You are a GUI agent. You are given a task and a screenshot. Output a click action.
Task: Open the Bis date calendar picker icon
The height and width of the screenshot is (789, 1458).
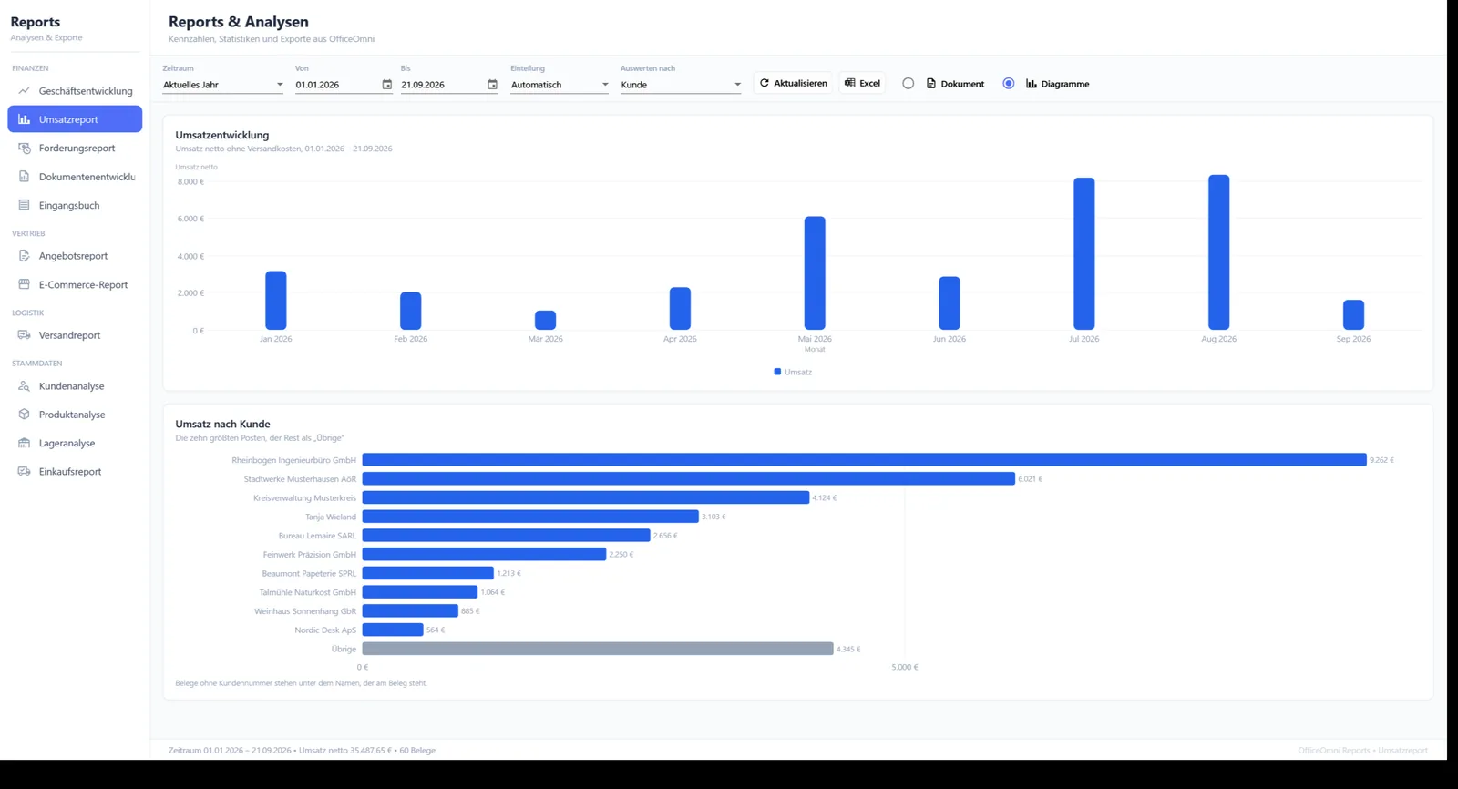[x=492, y=85]
